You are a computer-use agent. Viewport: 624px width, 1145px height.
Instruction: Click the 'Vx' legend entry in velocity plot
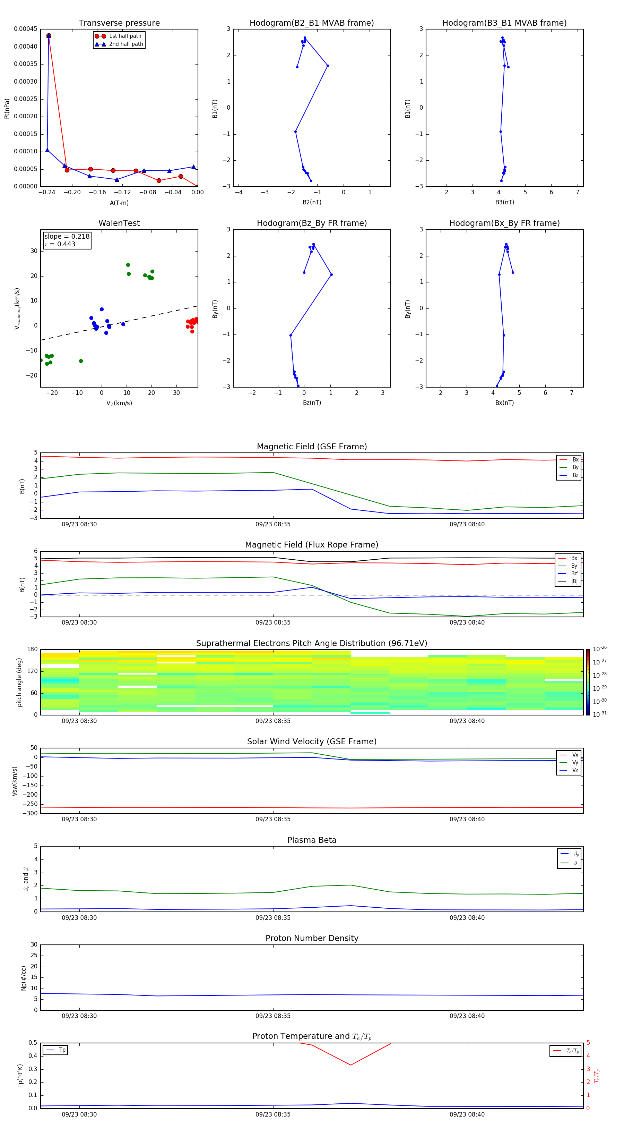[x=569, y=755]
